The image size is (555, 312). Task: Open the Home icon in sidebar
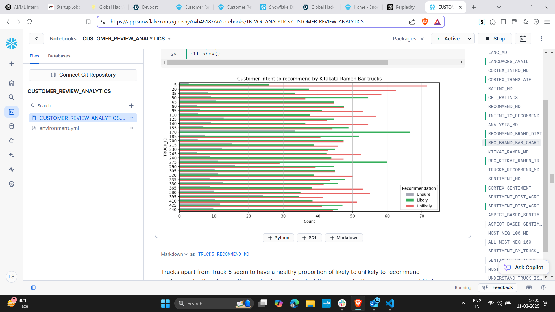[x=12, y=83]
